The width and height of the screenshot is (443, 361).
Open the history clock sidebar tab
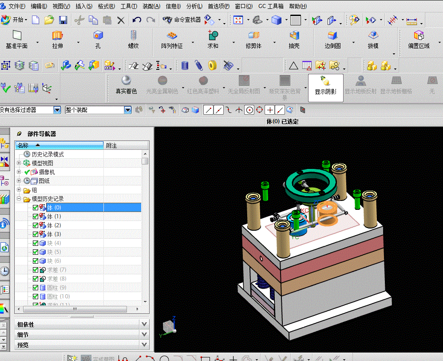[4, 271]
